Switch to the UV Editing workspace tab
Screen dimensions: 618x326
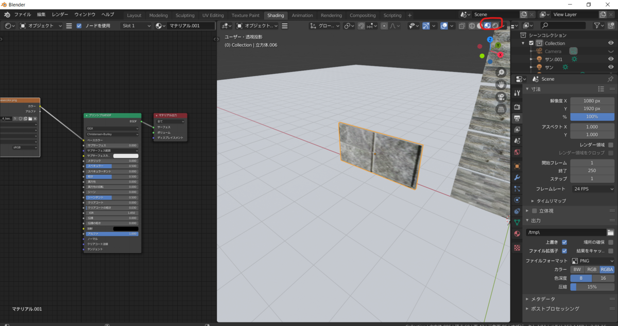tap(213, 15)
